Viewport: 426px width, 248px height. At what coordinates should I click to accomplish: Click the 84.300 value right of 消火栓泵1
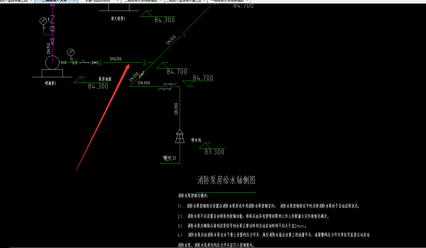(164, 20)
